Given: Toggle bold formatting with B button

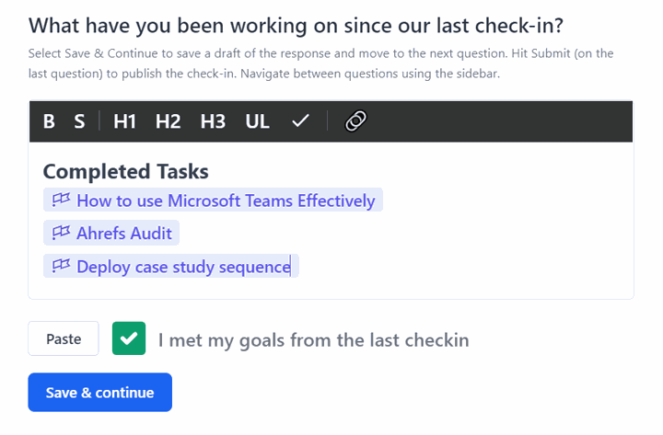Looking at the screenshot, I should (x=49, y=121).
